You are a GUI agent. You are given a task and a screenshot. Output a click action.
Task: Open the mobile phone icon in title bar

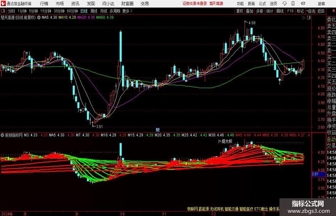293,4
